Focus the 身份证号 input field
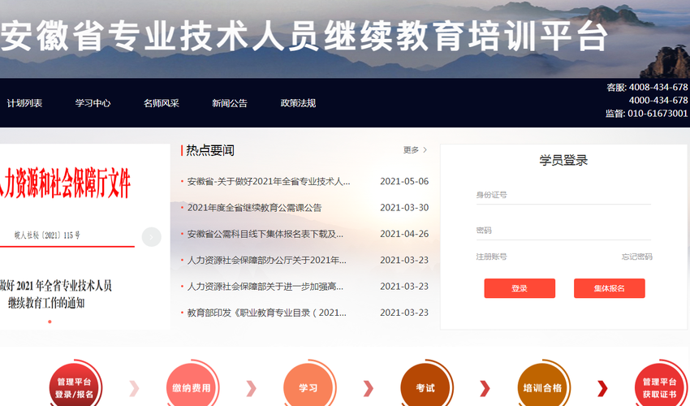690x406 pixels. 563,195
